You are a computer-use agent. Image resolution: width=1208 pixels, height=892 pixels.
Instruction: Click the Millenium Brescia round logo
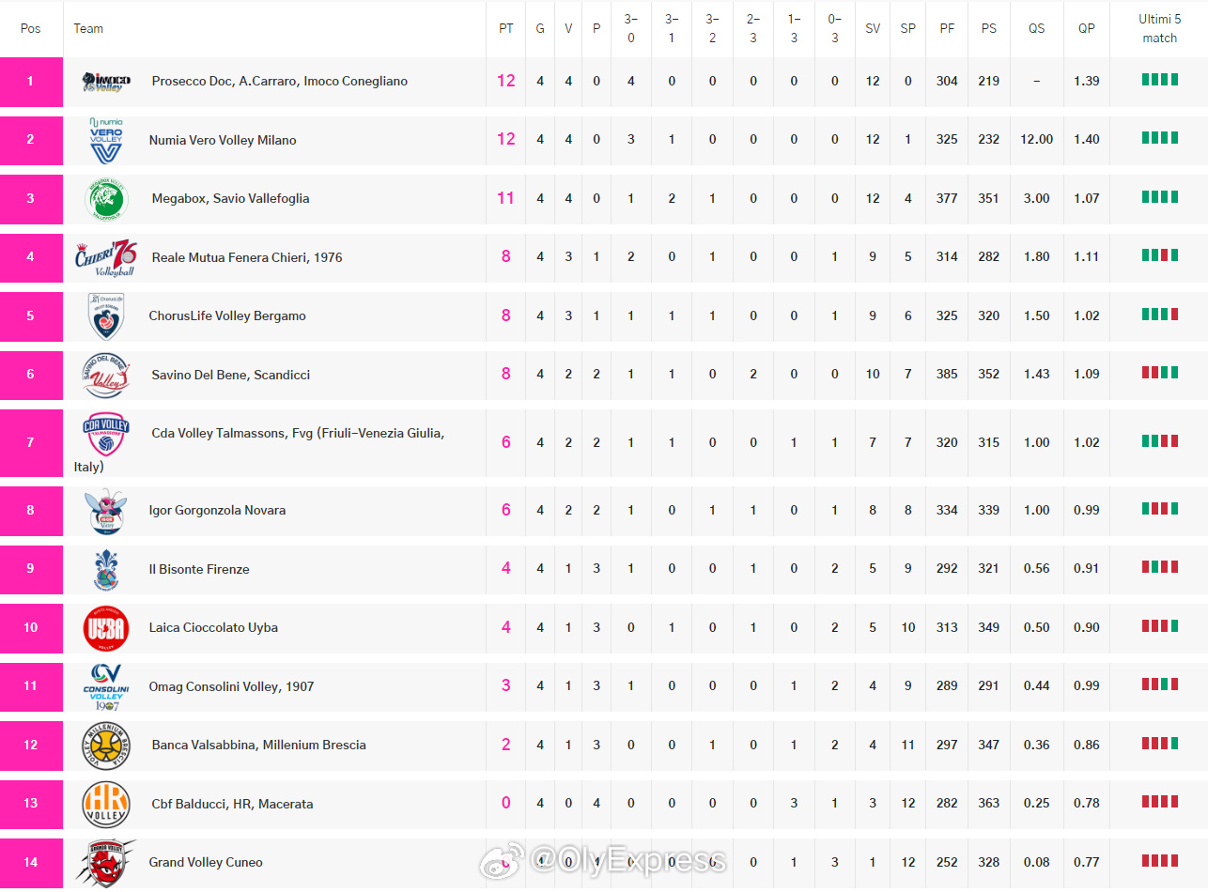click(105, 746)
